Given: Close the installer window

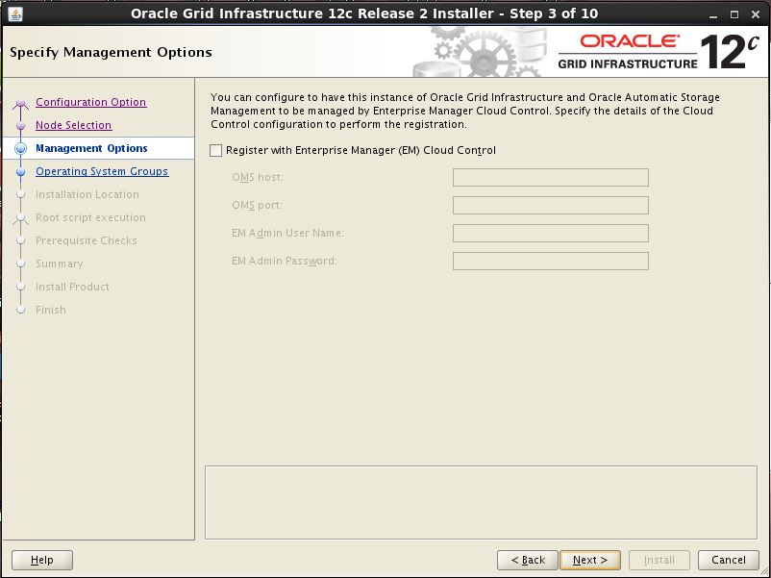Looking at the screenshot, I should point(756,14).
